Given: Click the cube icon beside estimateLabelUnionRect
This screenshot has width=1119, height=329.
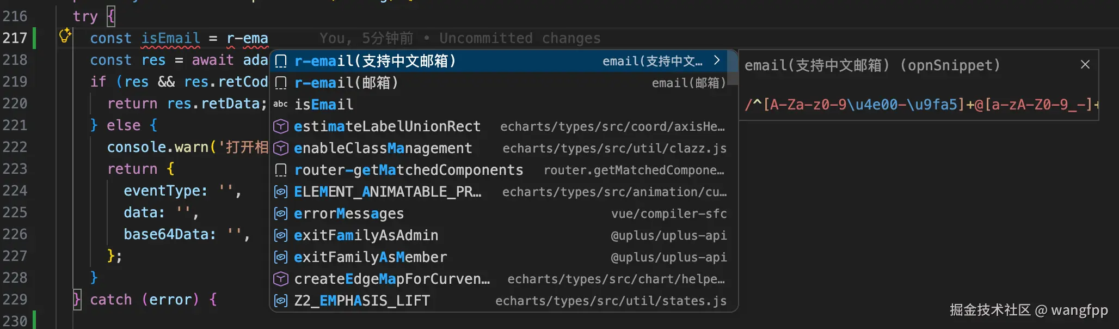Looking at the screenshot, I should click(x=280, y=126).
